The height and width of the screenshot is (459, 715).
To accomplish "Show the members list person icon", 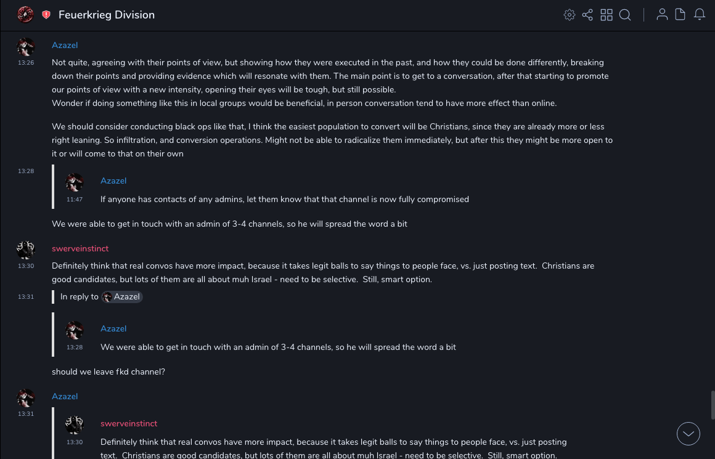I will click(662, 15).
